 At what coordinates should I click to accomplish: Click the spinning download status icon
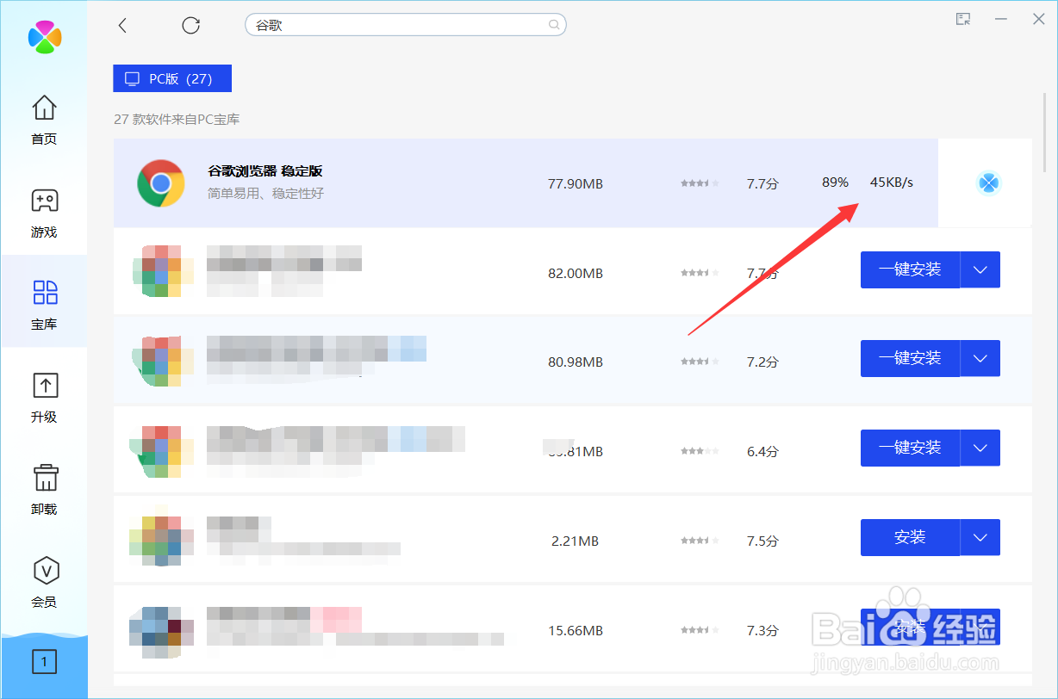[988, 182]
